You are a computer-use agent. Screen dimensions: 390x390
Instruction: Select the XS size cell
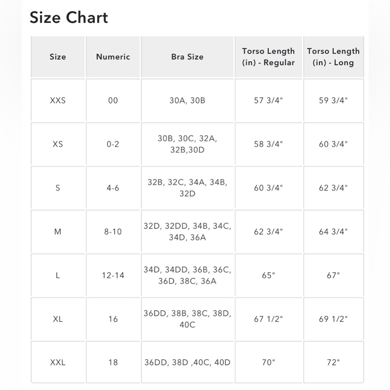coord(58,144)
